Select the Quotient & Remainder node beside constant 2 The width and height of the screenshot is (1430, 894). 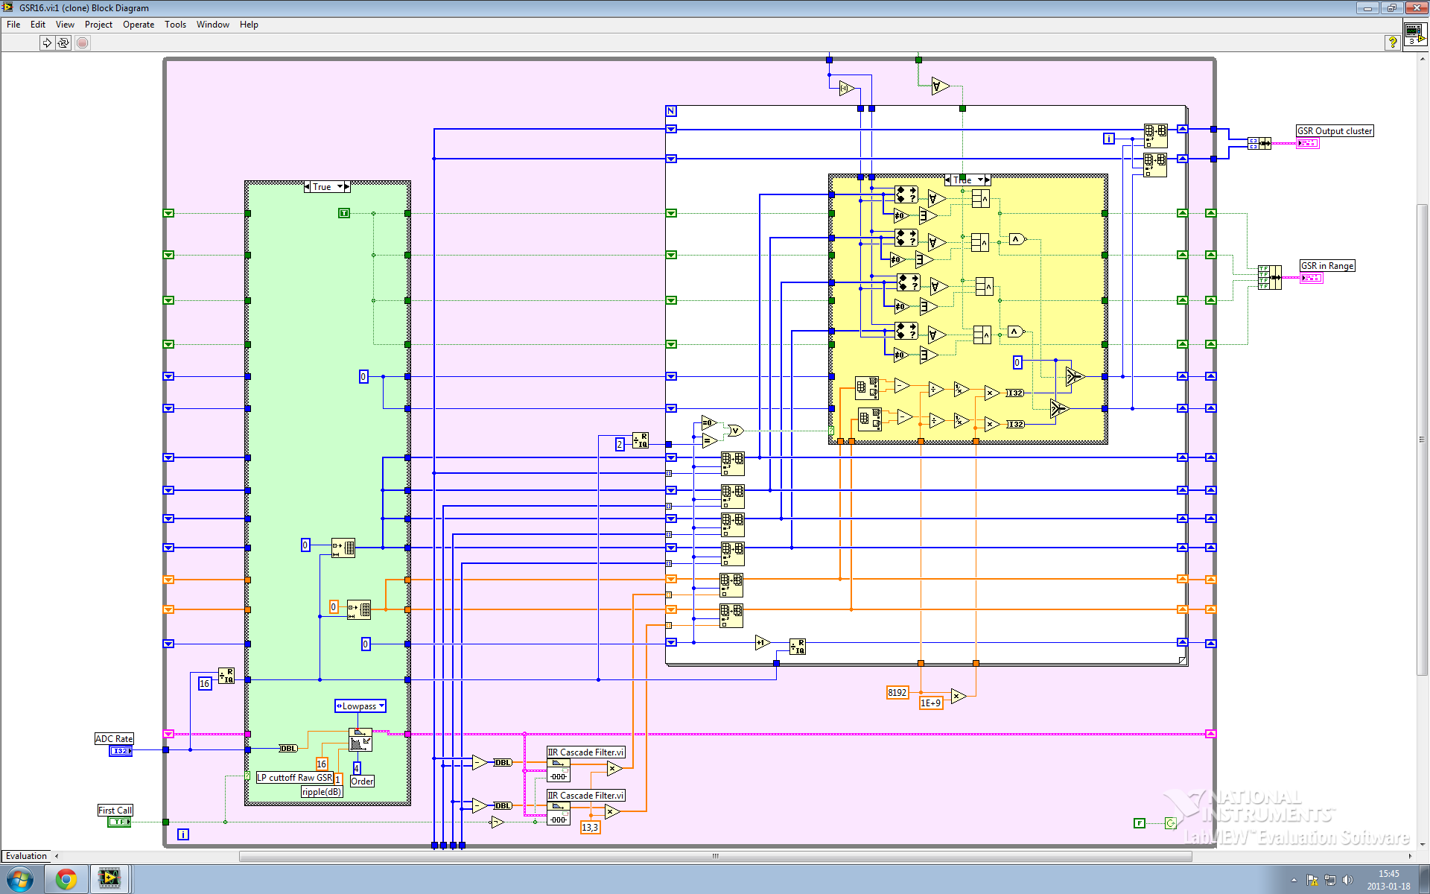pos(641,440)
